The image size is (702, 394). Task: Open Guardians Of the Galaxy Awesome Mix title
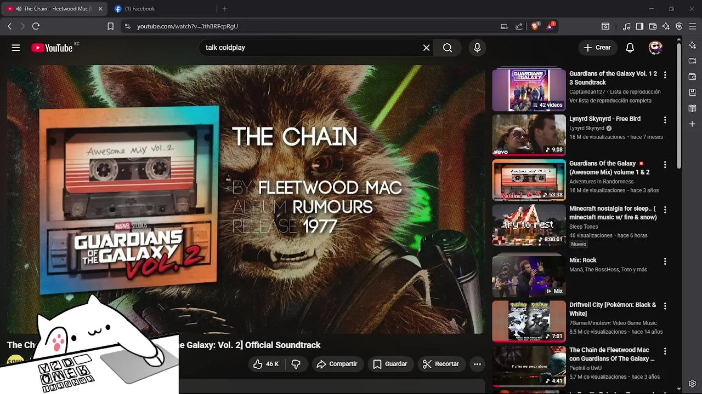(x=609, y=167)
